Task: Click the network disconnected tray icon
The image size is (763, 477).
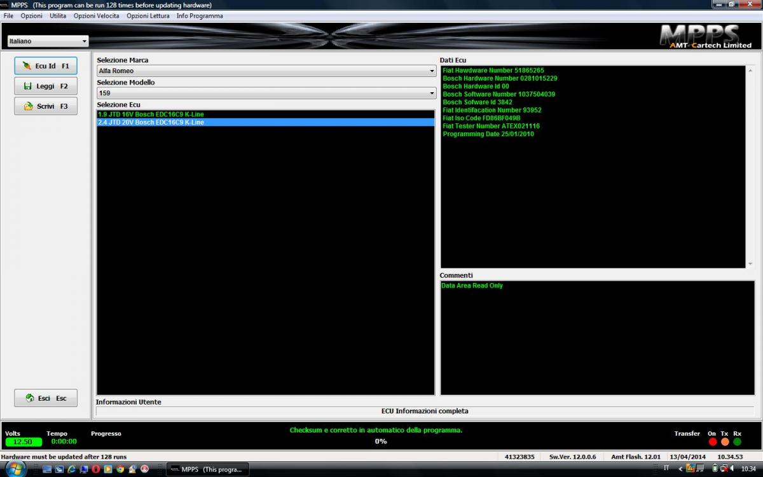Action: click(x=724, y=469)
